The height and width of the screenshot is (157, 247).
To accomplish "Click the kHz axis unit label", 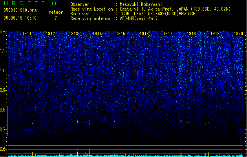I will click(4, 32).
